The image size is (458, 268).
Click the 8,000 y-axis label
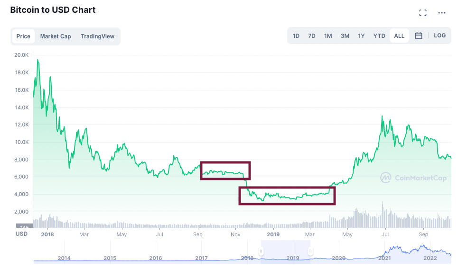click(21, 160)
